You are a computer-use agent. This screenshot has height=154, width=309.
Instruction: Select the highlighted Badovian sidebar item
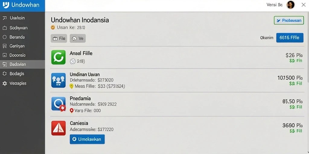[x=22, y=64]
